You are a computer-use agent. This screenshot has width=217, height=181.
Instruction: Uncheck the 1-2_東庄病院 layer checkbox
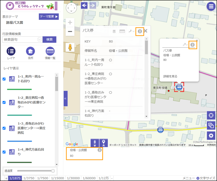[4, 102]
